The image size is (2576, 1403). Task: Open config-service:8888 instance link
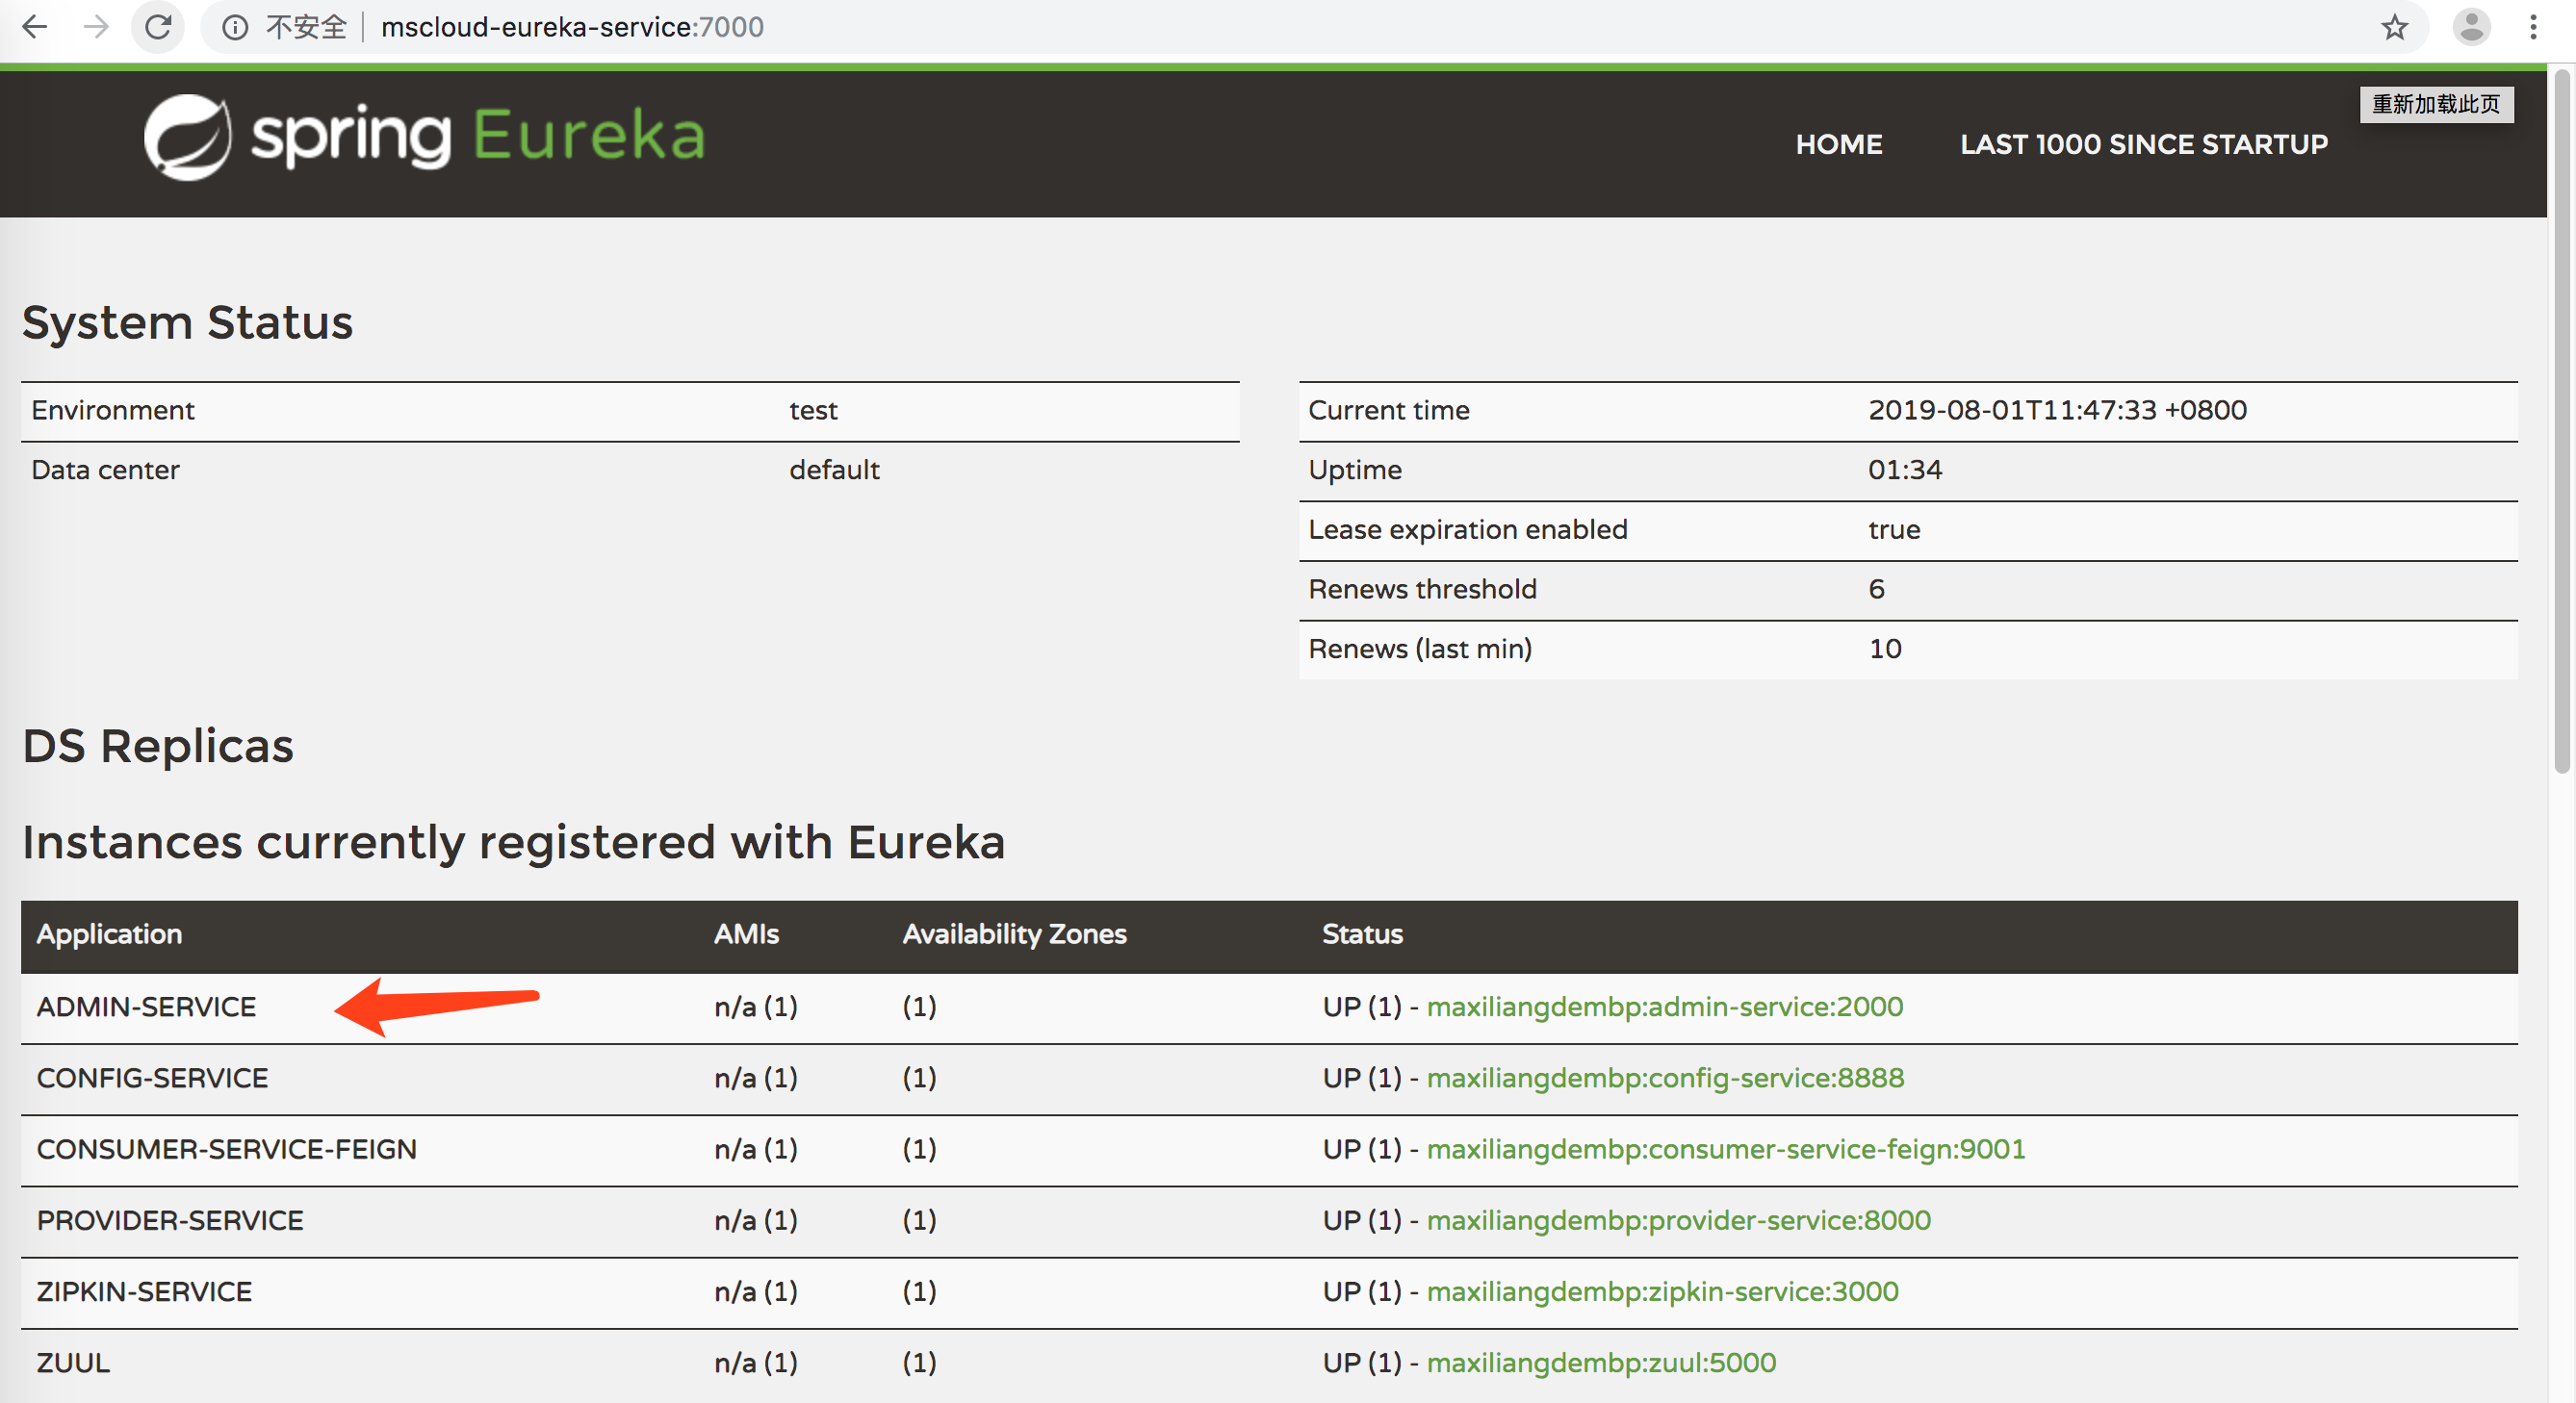[1664, 1077]
